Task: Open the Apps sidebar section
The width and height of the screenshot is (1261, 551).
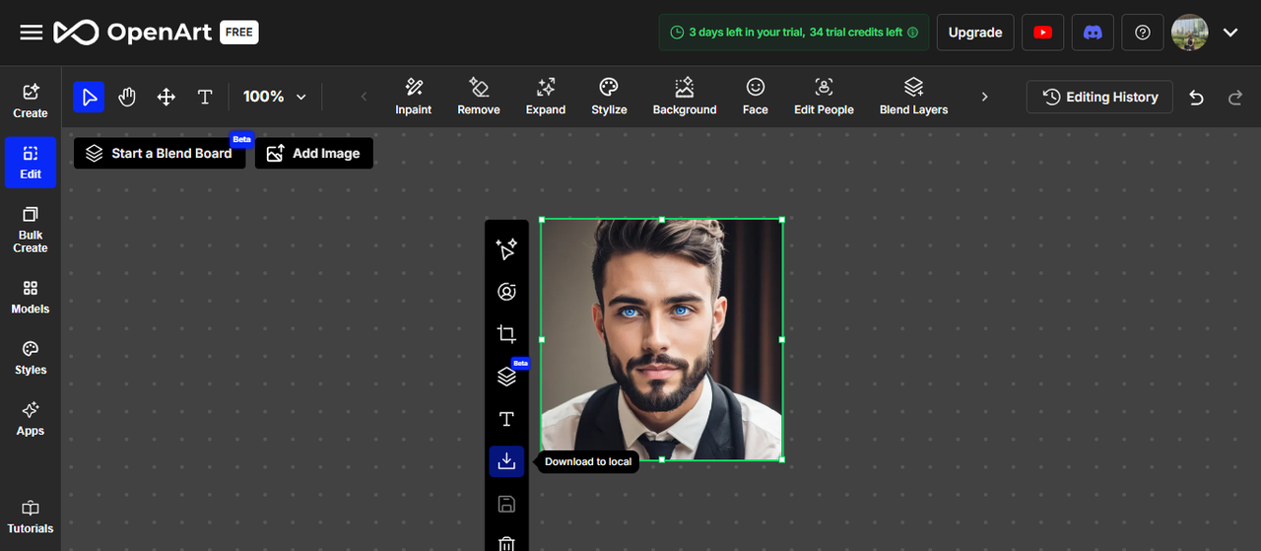Action: pos(31,419)
